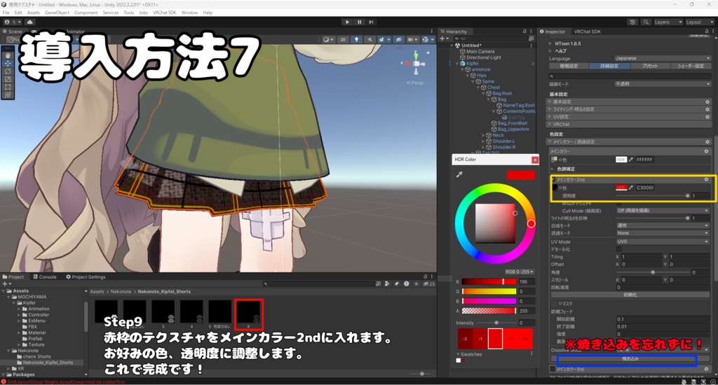Image resolution: width=718 pixels, height=385 pixels.
Task: Close the HDR Color window
Action: (x=534, y=160)
